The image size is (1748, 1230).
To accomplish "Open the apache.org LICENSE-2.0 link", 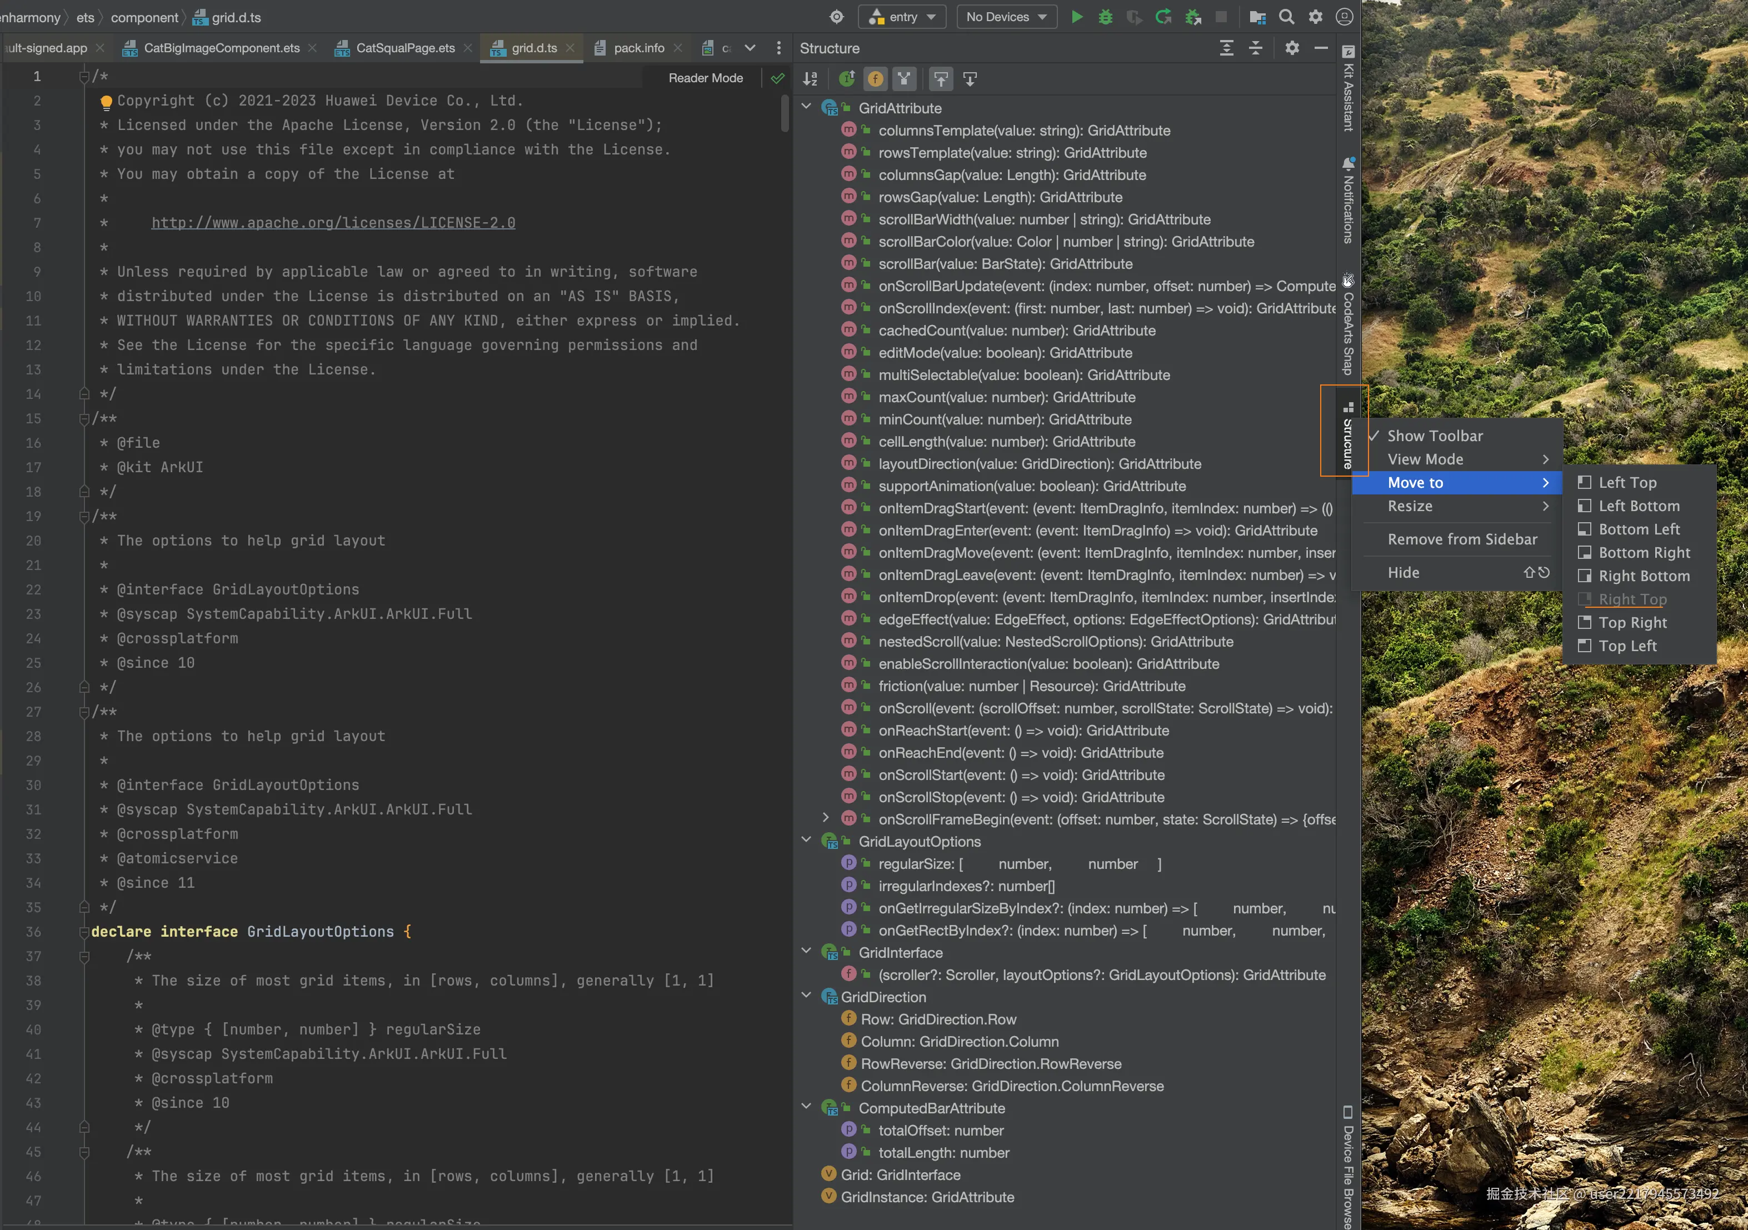I will 333,223.
